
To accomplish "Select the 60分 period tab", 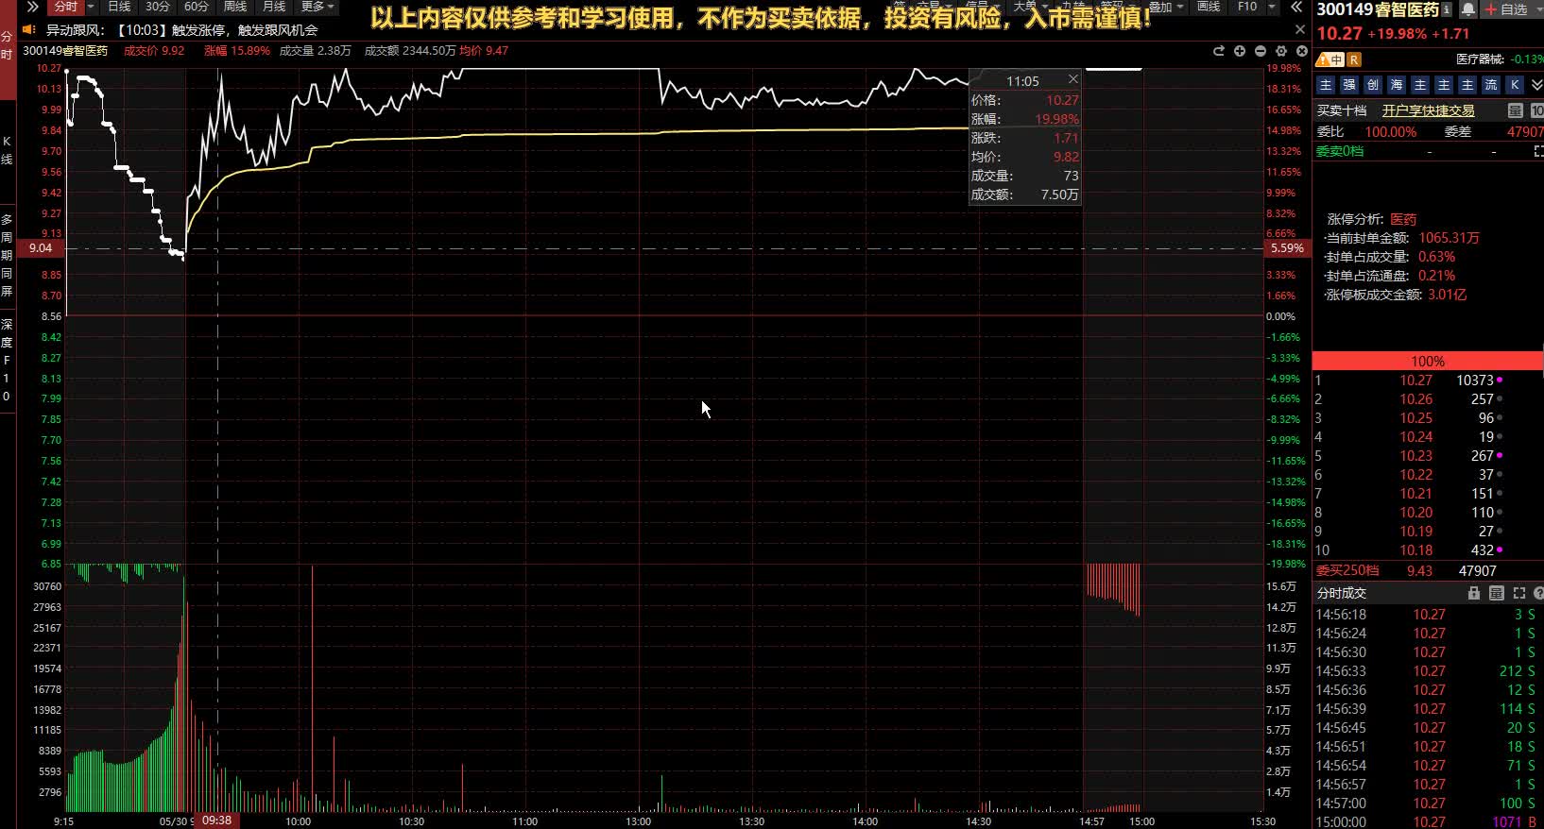I will pos(197,7).
